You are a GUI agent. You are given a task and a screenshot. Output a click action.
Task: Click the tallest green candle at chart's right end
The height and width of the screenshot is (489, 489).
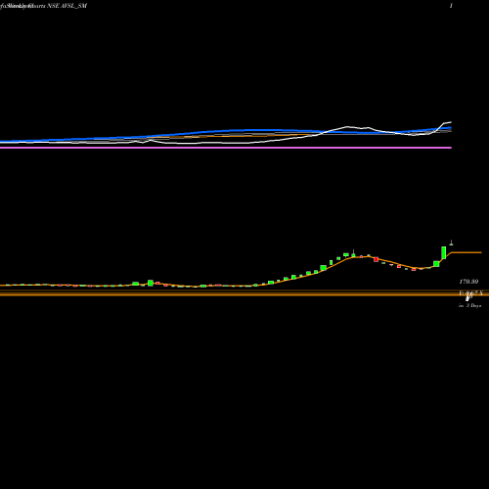444,252
